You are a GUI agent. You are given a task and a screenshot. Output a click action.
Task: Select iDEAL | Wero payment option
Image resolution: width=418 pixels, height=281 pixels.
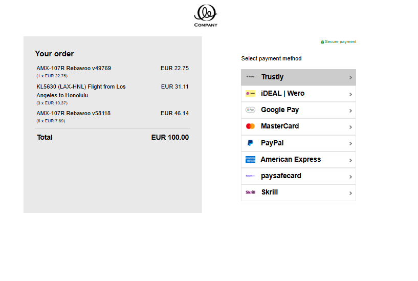click(x=298, y=94)
